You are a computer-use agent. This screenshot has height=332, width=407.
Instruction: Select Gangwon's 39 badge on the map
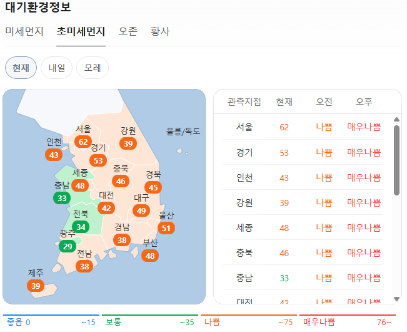pos(128,143)
